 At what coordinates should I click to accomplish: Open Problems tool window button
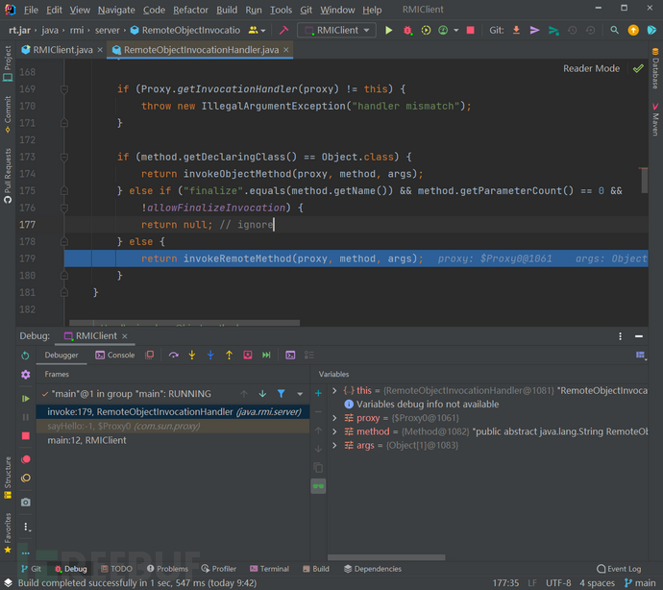pos(167,569)
